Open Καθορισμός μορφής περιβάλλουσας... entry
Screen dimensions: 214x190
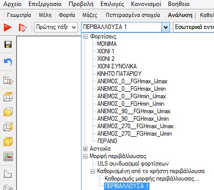pyautogui.click(x=151, y=179)
